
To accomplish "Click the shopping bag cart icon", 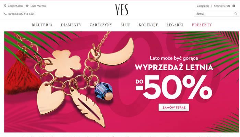I will click(234, 6).
